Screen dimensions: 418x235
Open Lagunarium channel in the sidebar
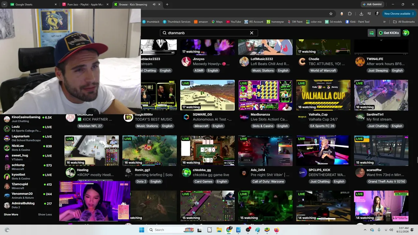click(28, 138)
